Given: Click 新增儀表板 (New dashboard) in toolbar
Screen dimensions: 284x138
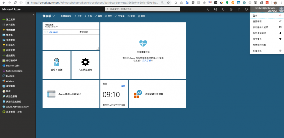Looking at the screenshot, I should (65, 16).
